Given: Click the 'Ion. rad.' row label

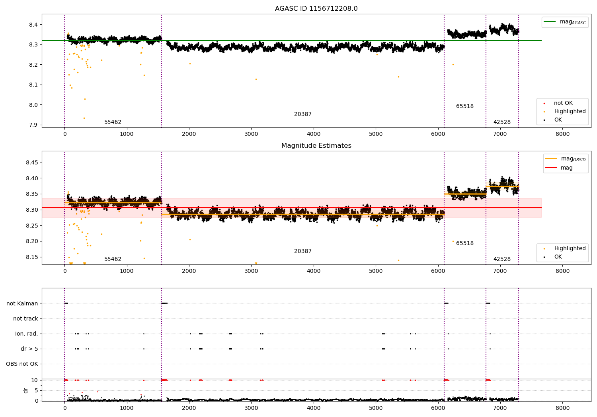Looking at the screenshot, I should coord(27,334).
